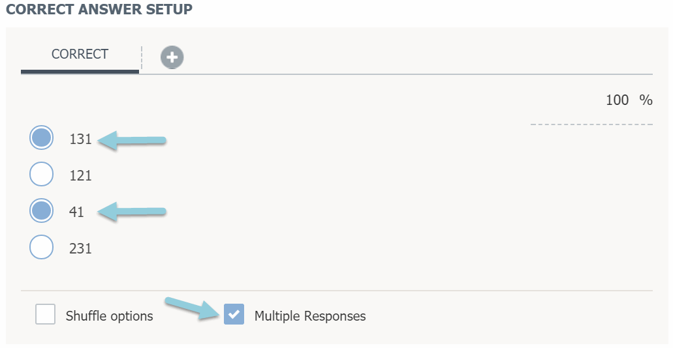Click the option text 121

coord(80,175)
